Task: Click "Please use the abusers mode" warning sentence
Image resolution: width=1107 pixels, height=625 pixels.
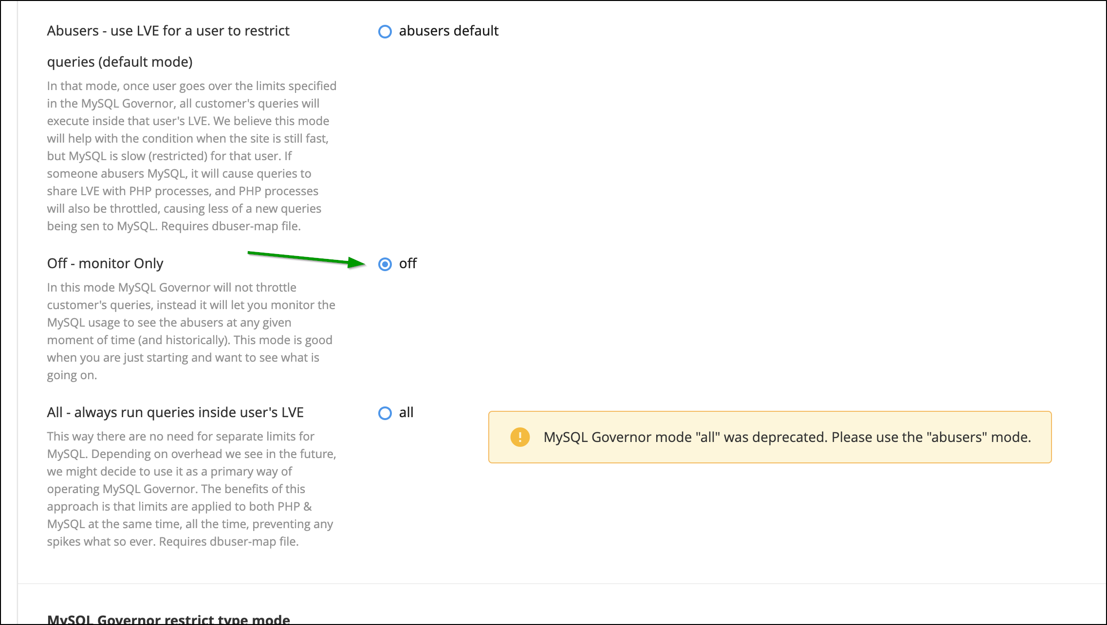Action: (931, 437)
